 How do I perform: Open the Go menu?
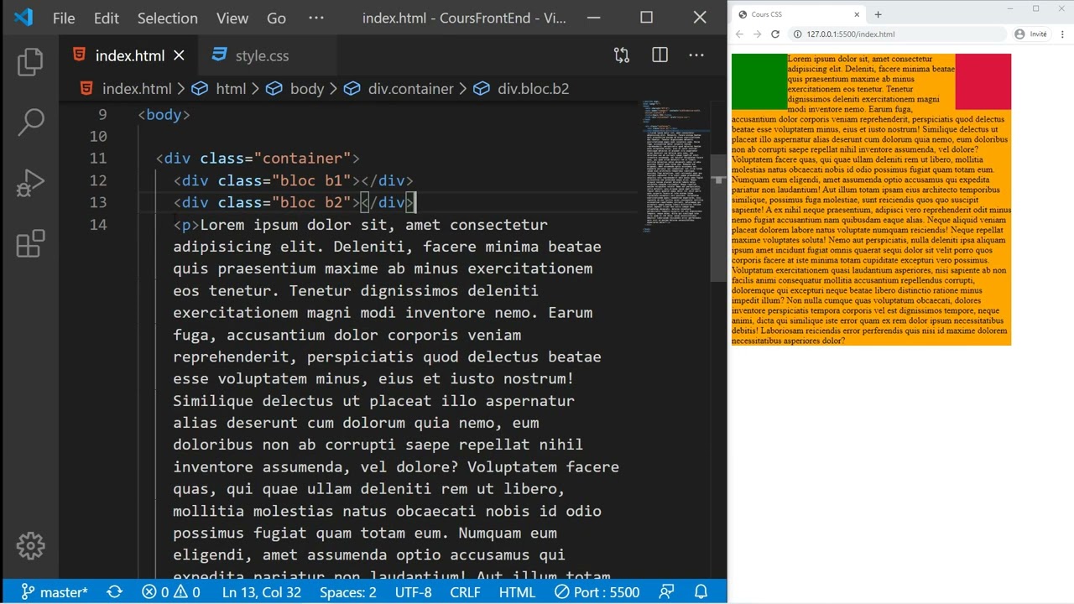(x=276, y=18)
